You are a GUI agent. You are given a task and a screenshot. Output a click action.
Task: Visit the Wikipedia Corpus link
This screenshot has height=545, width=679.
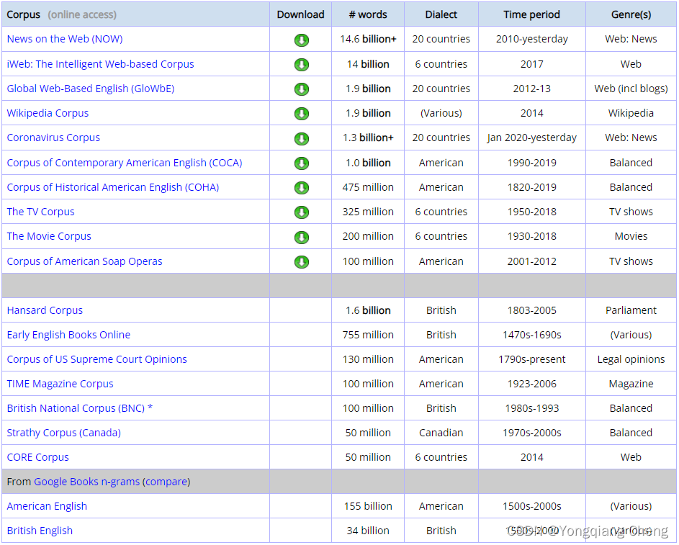coord(48,113)
